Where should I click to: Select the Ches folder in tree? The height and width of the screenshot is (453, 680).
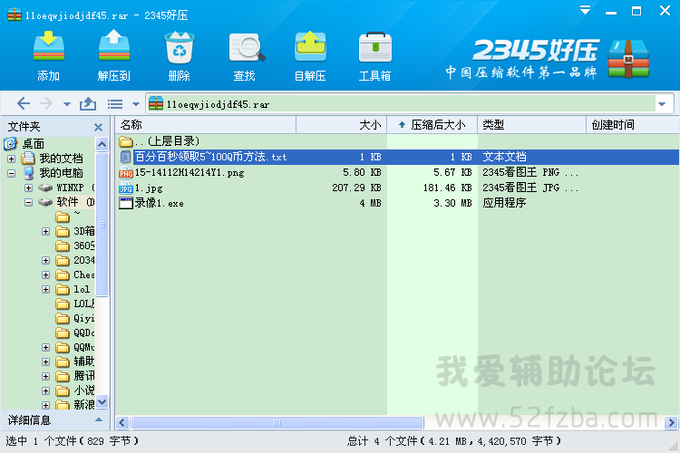(x=83, y=275)
